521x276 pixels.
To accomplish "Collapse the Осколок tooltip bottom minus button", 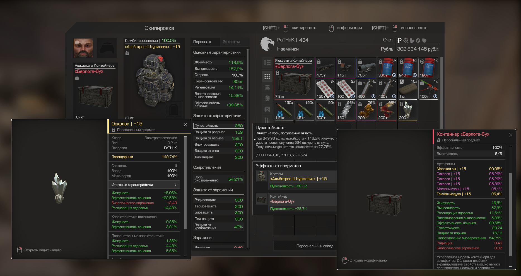I will tap(185, 256).
